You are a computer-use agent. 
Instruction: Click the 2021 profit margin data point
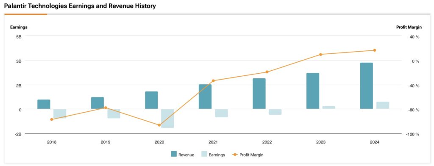[213, 81]
